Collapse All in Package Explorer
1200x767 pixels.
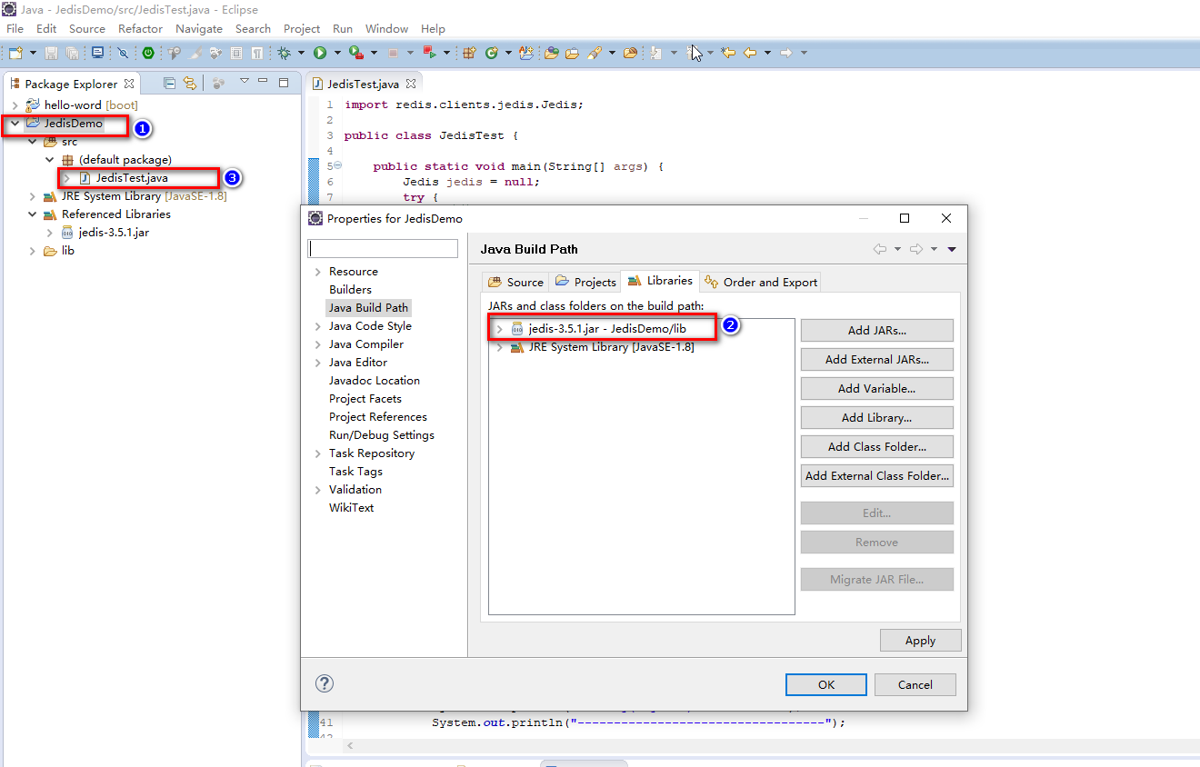(168, 83)
